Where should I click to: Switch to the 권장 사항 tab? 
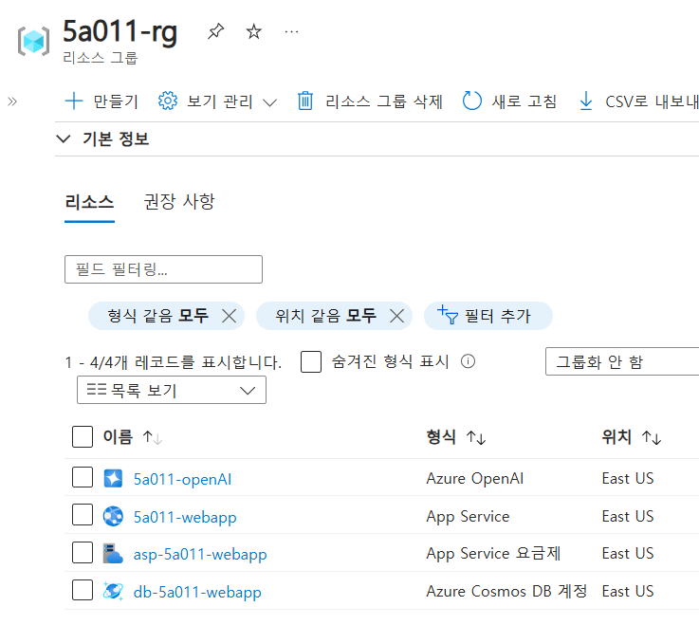pos(179,202)
